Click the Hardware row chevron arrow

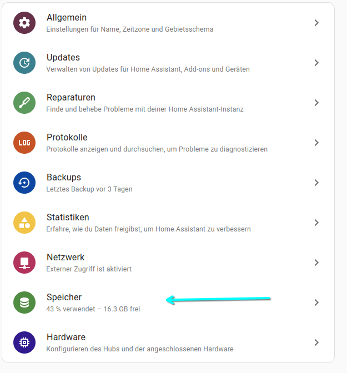316,342
